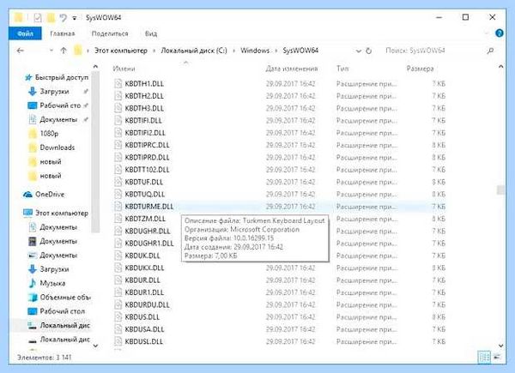
Task: Select file KBDUGHR.DLL
Action: coord(148,231)
